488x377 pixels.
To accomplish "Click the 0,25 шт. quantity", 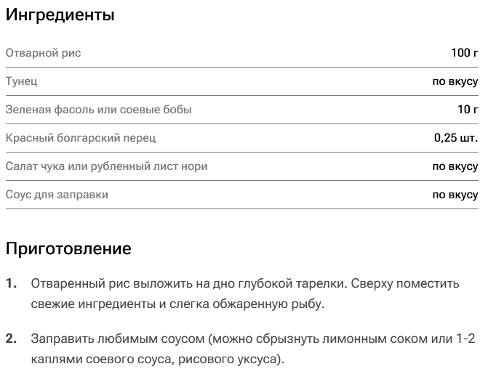I will (x=456, y=138).
